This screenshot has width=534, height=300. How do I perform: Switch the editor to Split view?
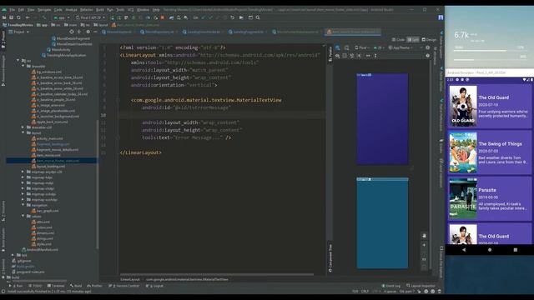click(x=413, y=40)
